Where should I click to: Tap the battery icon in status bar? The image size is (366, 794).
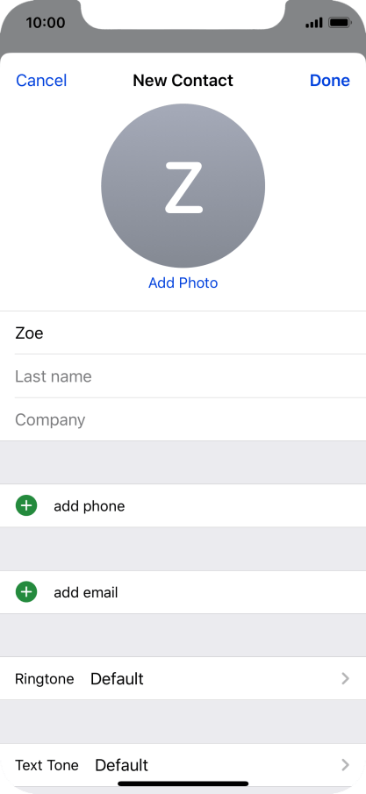click(340, 23)
